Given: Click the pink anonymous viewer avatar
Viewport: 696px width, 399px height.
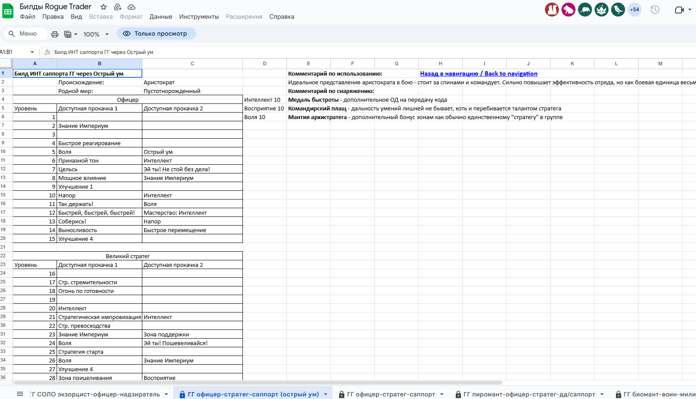Looking at the screenshot, I should point(568,10).
